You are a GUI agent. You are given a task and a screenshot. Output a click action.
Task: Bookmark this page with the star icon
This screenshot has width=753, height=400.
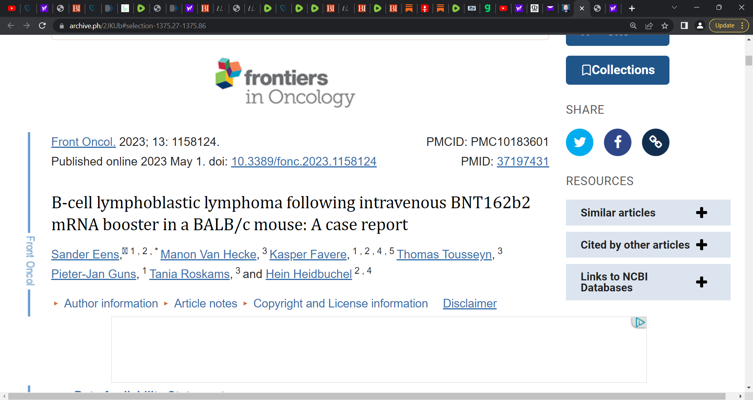(665, 25)
